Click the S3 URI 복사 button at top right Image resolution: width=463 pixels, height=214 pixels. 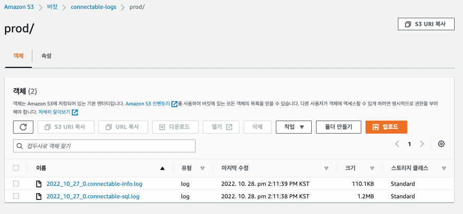425,24
